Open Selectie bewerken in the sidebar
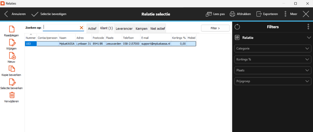Screen dimensions: 313x132 tap(12, 82)
